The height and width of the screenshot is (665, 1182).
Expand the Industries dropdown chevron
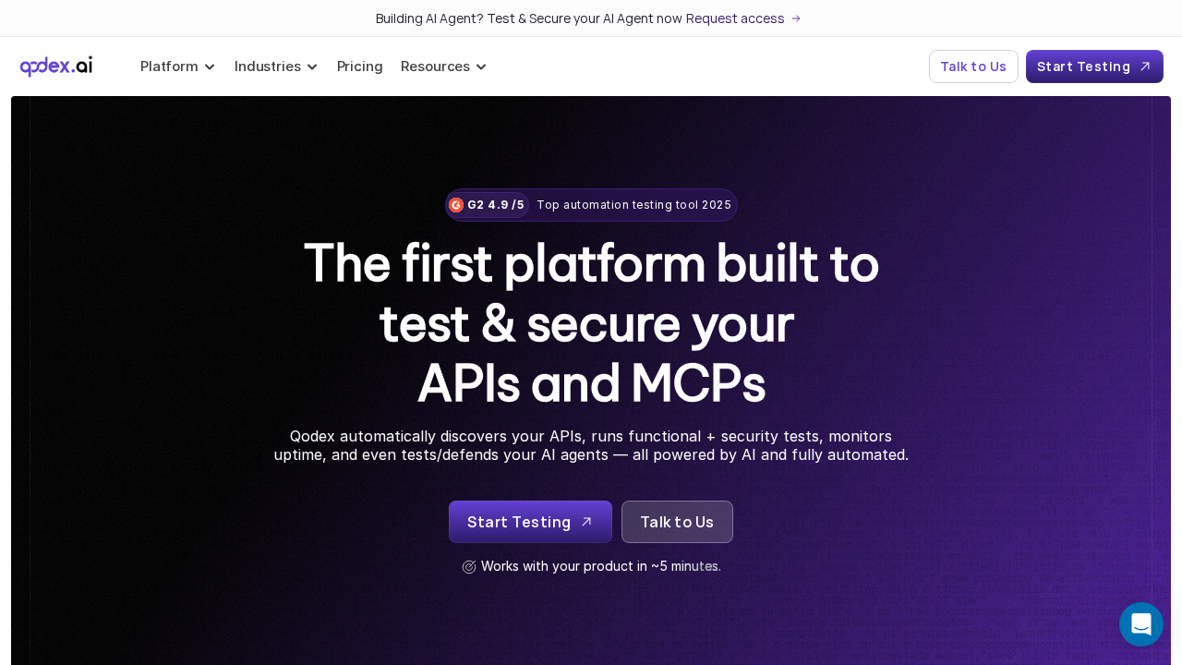click(x=312, y=66)
